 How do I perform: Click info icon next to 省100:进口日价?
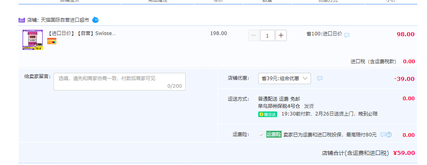[x=347, y=35]
